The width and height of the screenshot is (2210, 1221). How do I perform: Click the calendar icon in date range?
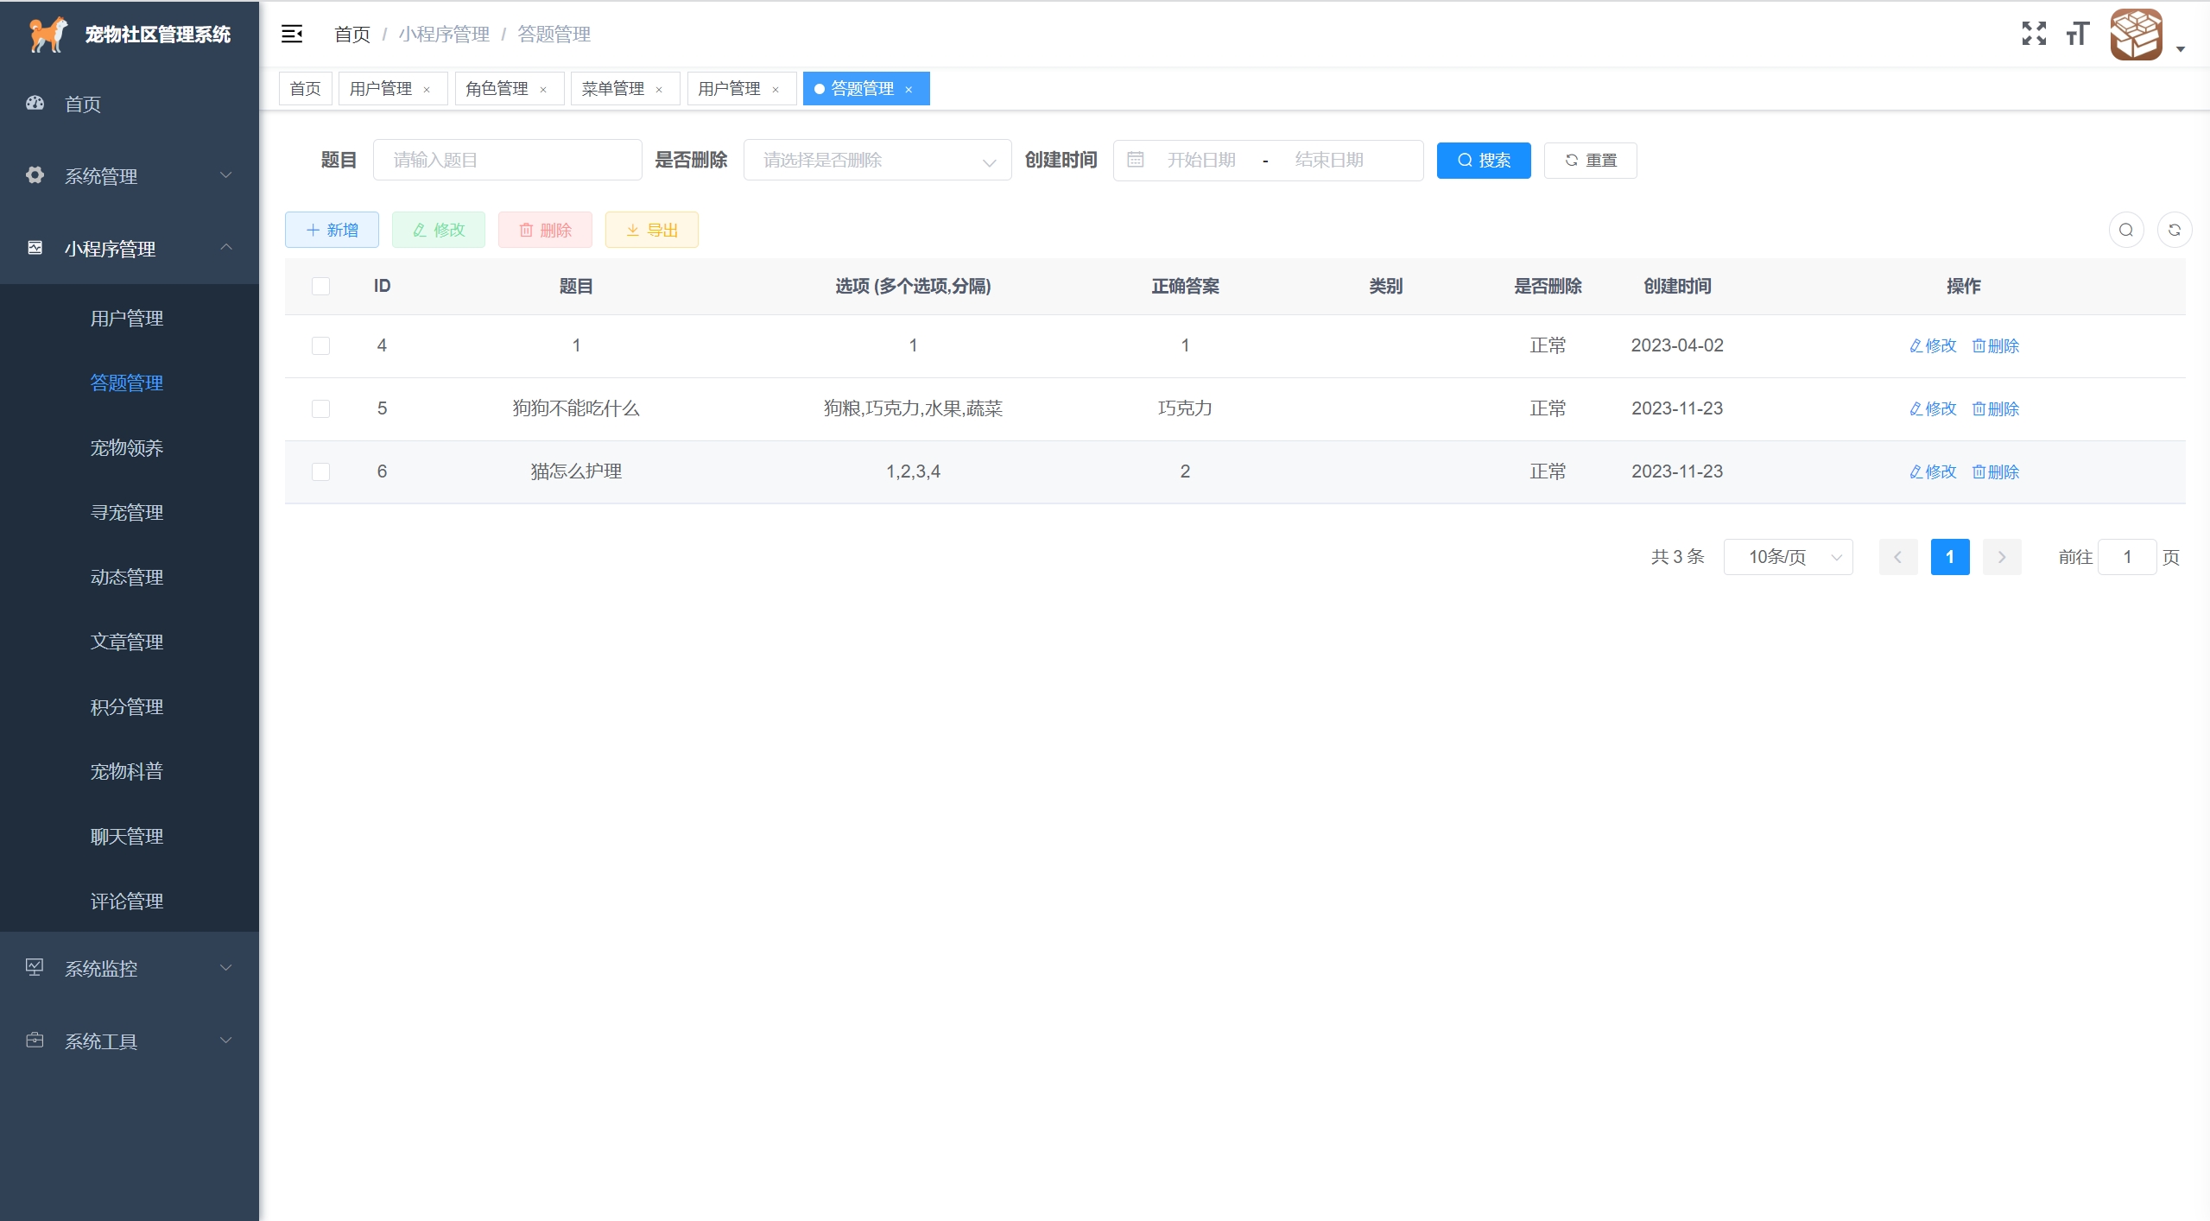pos(1135,160)
